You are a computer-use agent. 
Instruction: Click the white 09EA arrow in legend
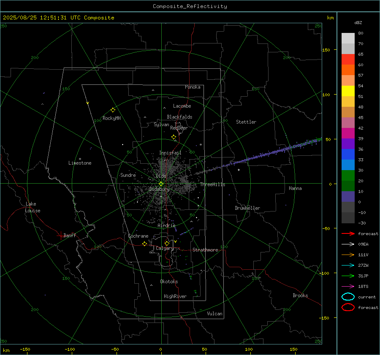[x=348, y=244]
